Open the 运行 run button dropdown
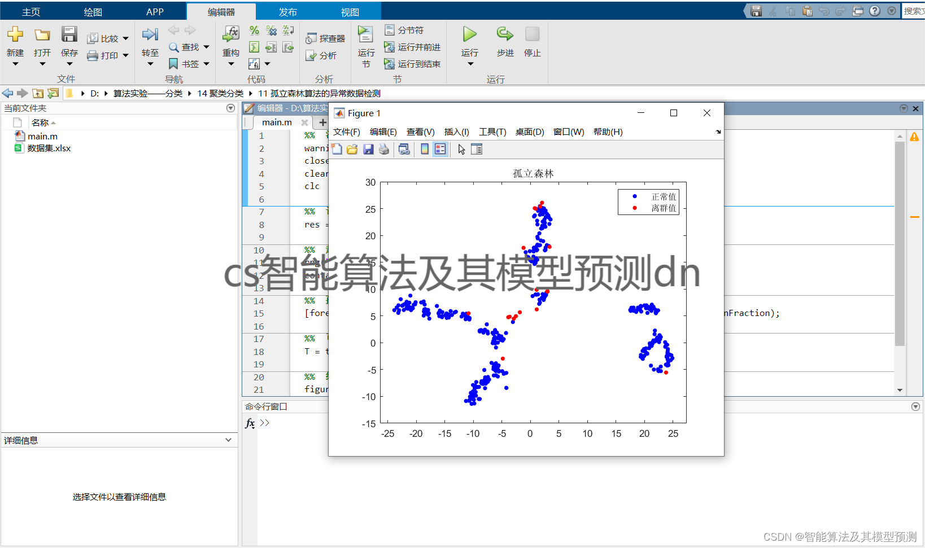This screenshot has height=548, width=925. 469,64
